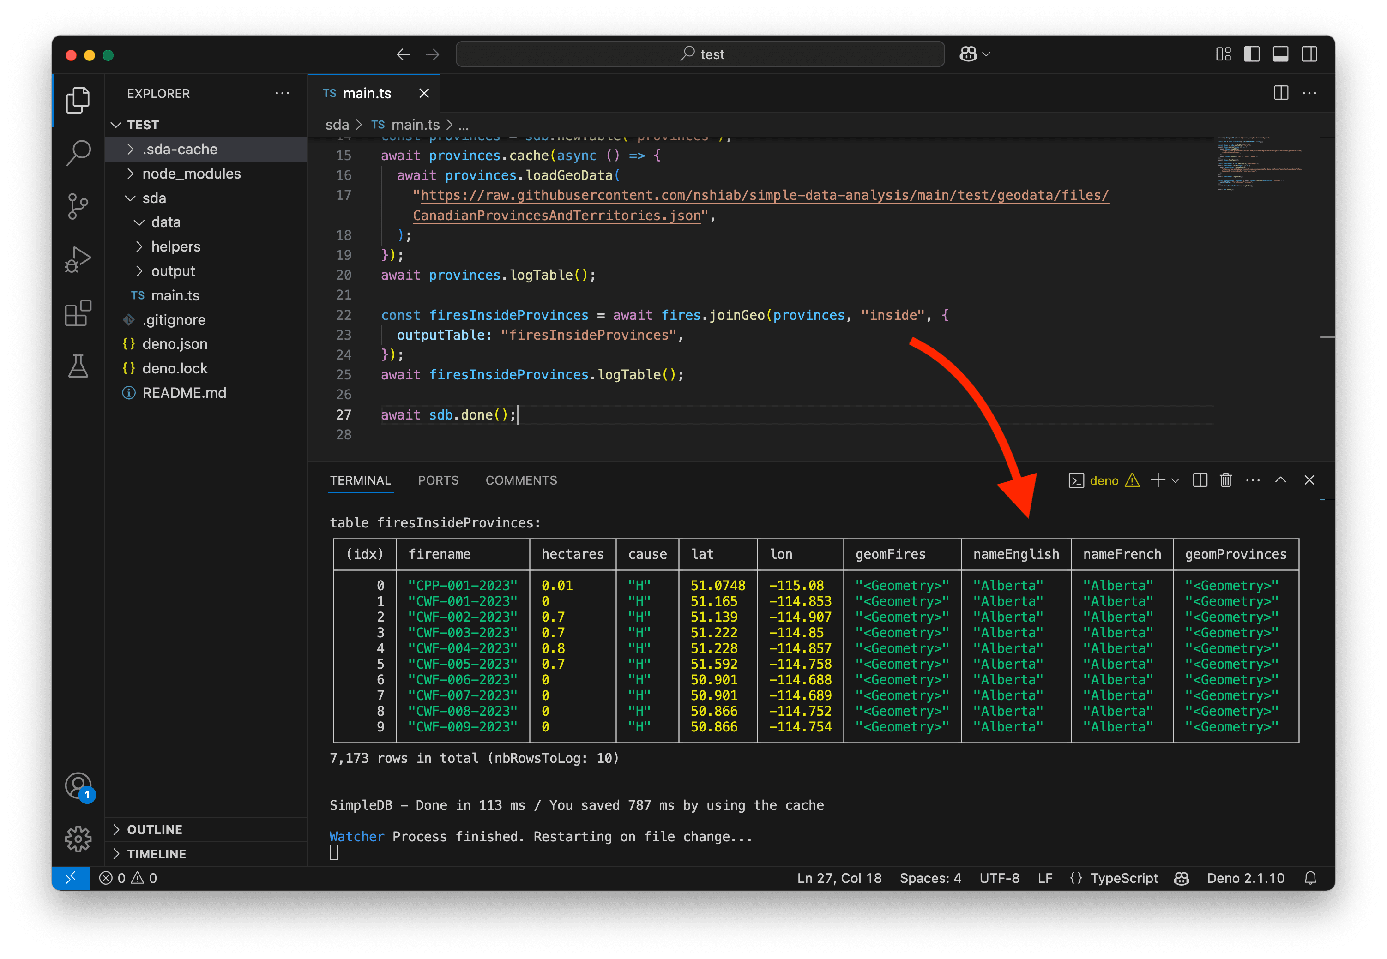This screenshot has width=1387, height=959.
Task: Switch to the COMMENTS panel tab
Action: (x=521, y=481)
